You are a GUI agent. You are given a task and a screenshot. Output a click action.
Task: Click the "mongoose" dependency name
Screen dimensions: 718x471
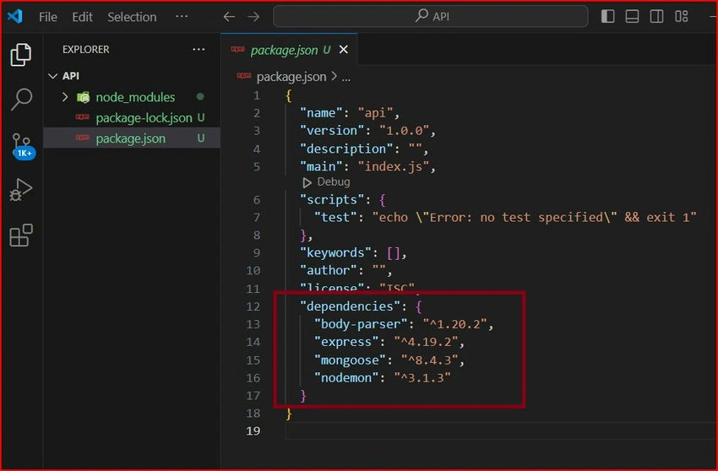point(350,360)
